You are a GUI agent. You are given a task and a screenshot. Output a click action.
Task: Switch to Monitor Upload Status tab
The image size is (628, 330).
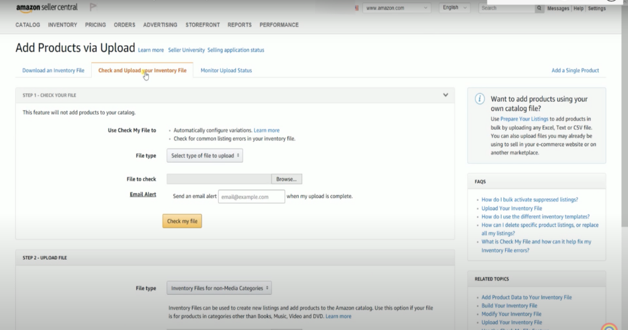tap(226, 70)
